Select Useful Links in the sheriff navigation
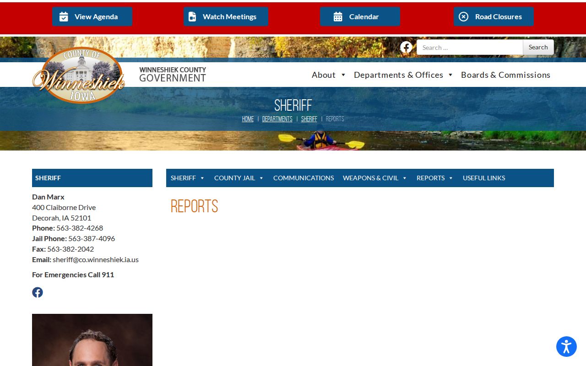Screen dimensions: 586x366 pos(484,178)
